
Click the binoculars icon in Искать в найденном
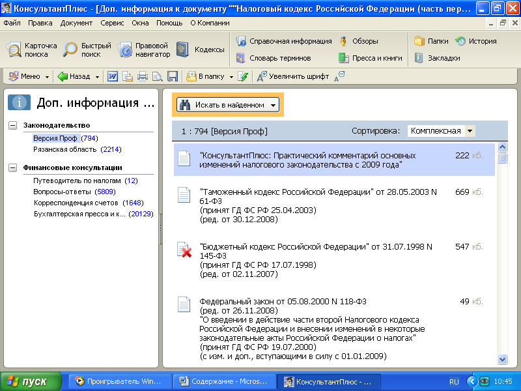185,105
